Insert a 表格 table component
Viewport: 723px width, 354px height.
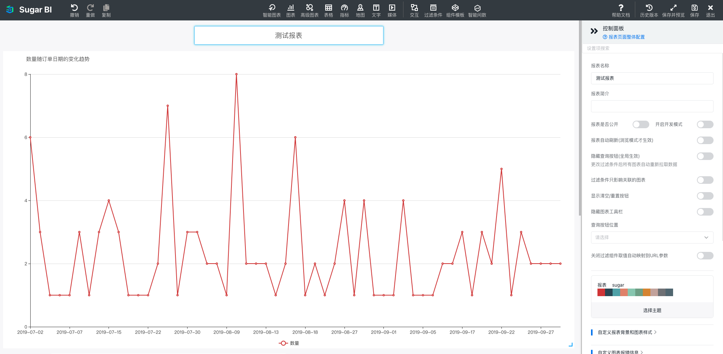[x=329, y=10]
